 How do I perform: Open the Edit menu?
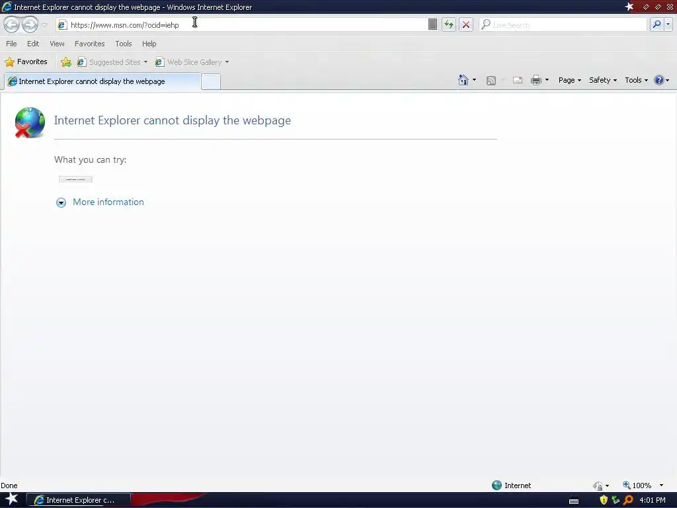[x=33, y=44]
